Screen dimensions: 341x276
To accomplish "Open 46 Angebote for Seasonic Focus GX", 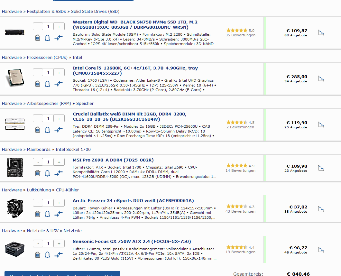I will 296,252.
